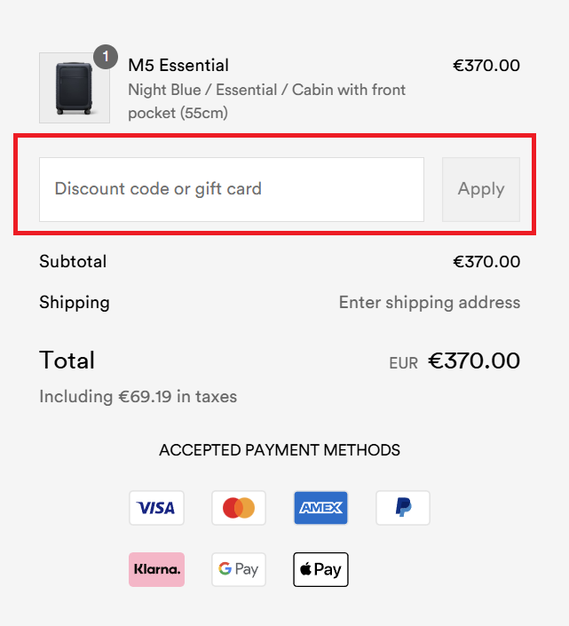This screenshot has height=626, width=569.
Task: Click the EUR €370.00 total amount
Action: coord(473,361)
